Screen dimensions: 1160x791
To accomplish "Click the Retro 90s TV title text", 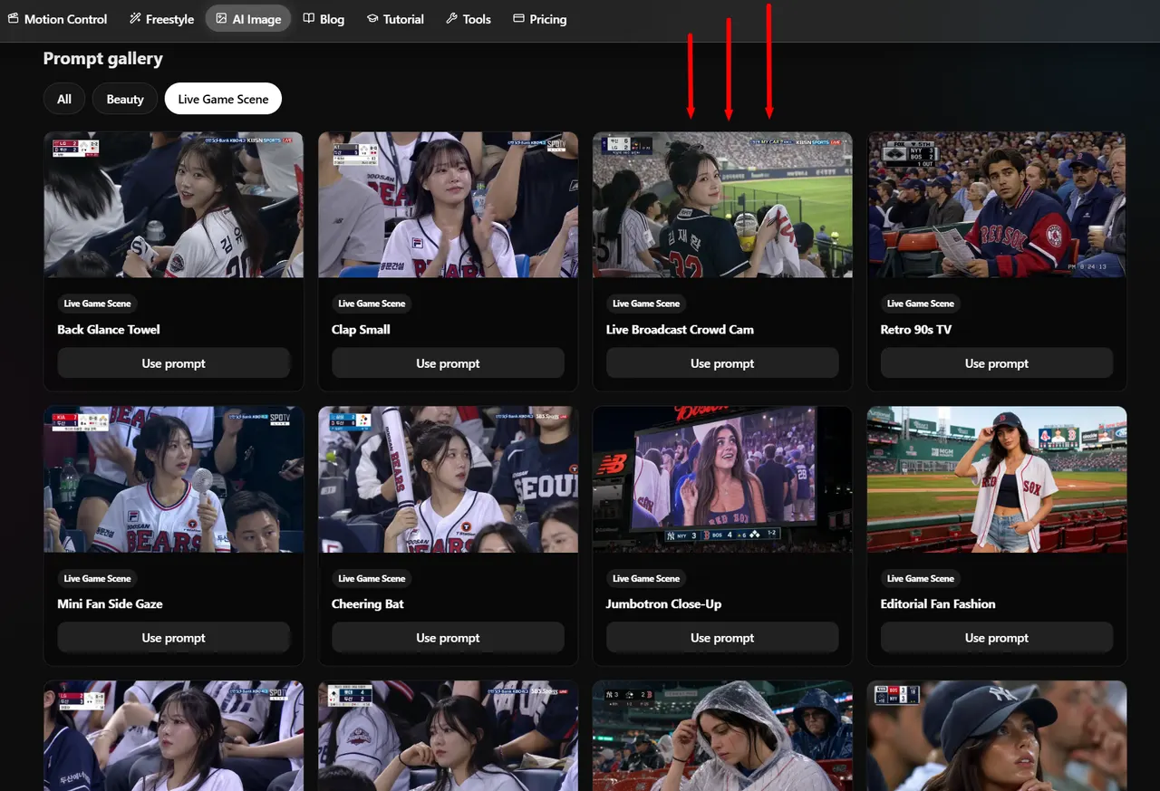I will (x=916, y=330).
